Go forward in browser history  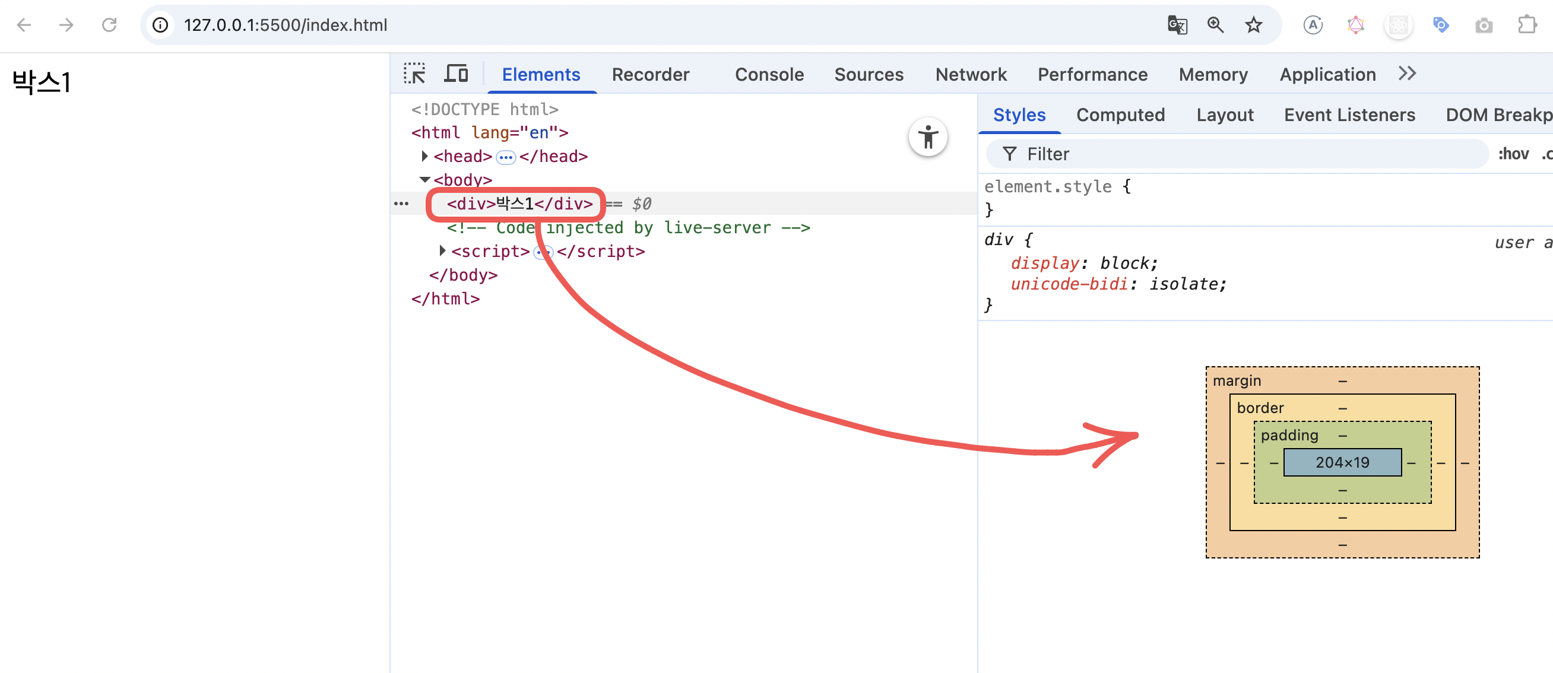66,25
